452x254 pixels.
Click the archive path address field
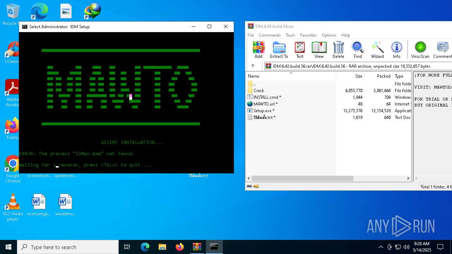(358, 66)
